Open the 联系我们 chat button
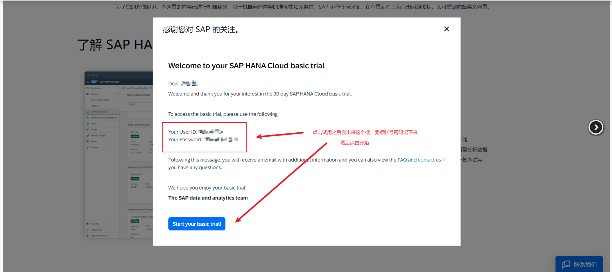 click(579, 264)
